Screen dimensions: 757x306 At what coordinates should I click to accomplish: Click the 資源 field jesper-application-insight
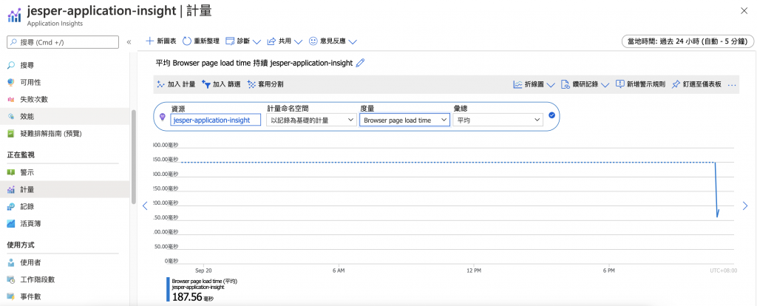coord(217,120)
